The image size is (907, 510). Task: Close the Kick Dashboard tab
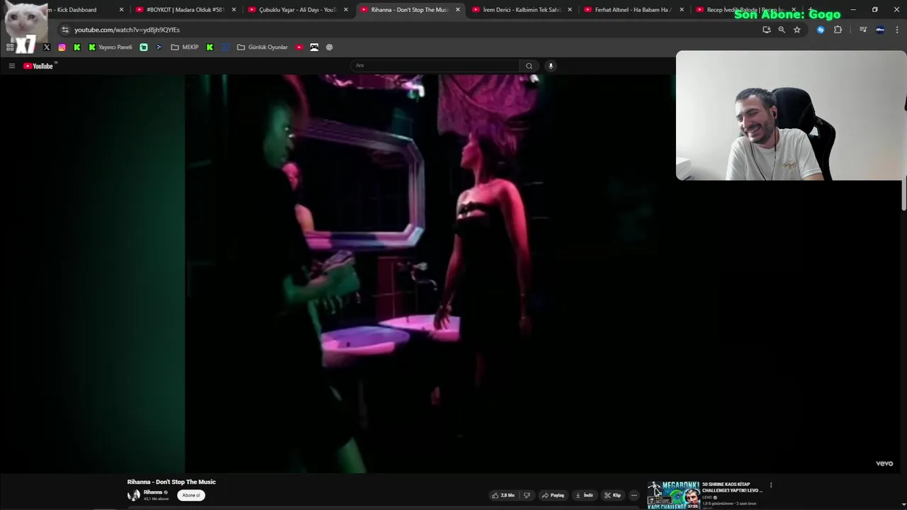(x=121, y=10)
